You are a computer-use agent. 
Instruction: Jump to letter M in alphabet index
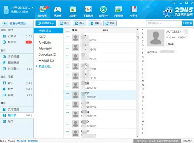(x=143, y=81)
